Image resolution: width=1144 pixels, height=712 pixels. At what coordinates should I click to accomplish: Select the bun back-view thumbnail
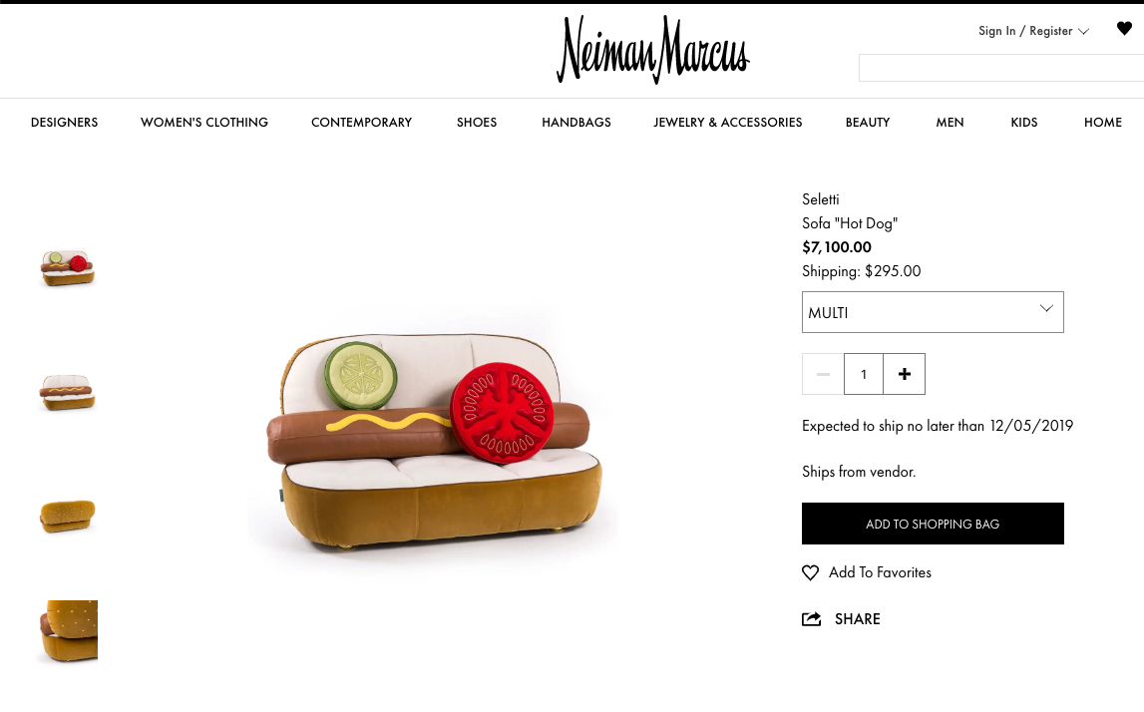point(67,516)
